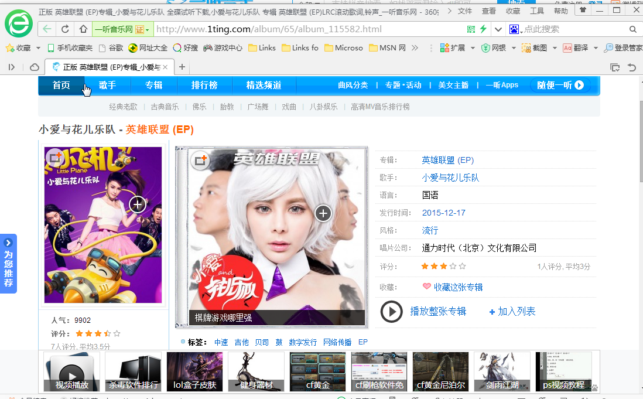Toggle the sidebar panel icon left of tabs

tap(12, 67)
